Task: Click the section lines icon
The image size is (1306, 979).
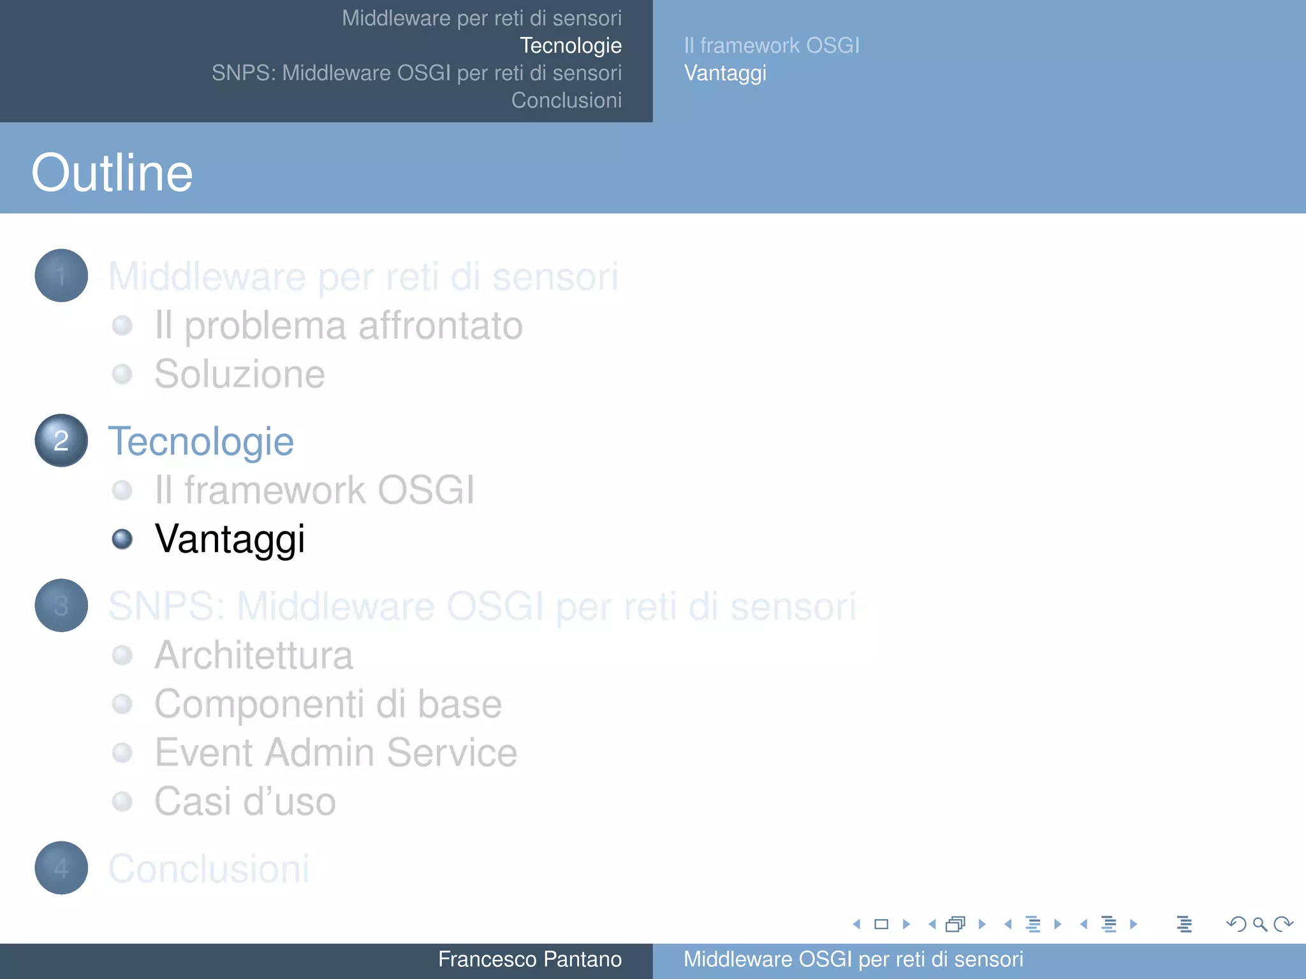Action: pos(1109,924)
